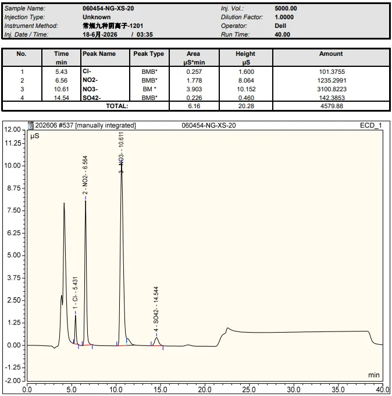Click the µS y-axis unit label

pyautogui.click(x=35, y=136)
